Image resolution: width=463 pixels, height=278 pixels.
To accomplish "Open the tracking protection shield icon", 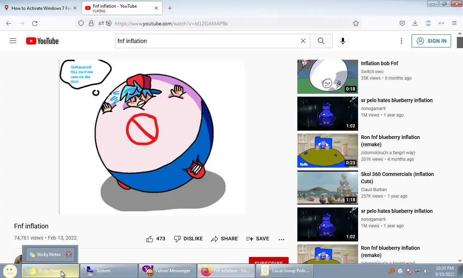I will [x=81, y=24].
